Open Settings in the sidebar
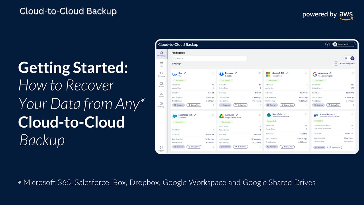This screenshot has width=364, height=205. 161,105
